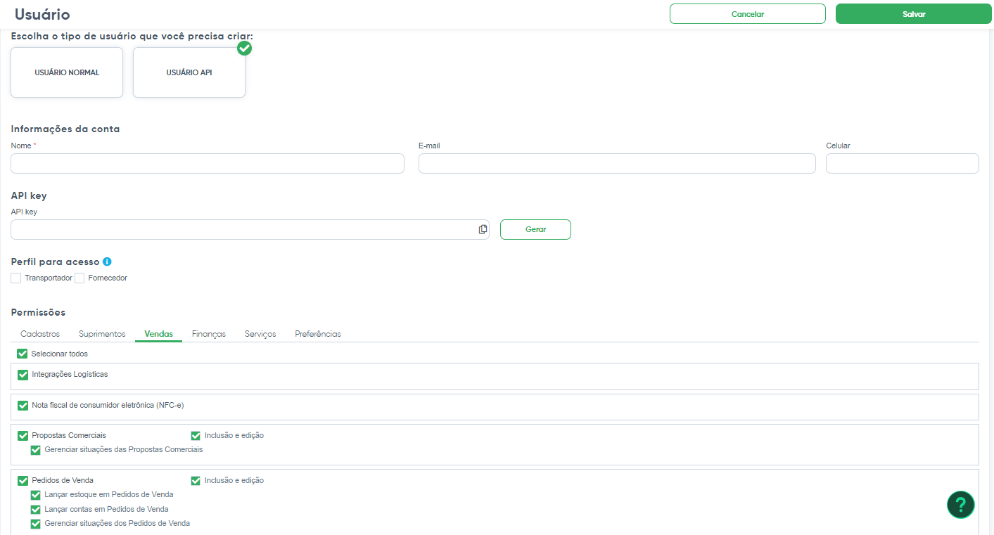This screenshot has height=535, width=994.
Task: Go to the Preferências tab
Action: [318, 334]
